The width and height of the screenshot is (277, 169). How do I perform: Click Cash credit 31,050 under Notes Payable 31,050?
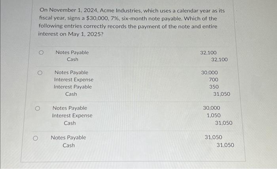225,145
